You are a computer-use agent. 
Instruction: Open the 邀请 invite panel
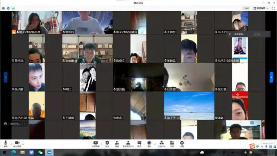pos(117,144)
